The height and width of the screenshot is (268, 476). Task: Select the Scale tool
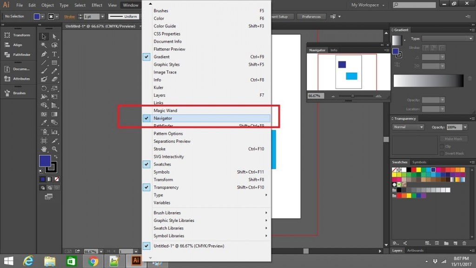(x=54, y=88)
